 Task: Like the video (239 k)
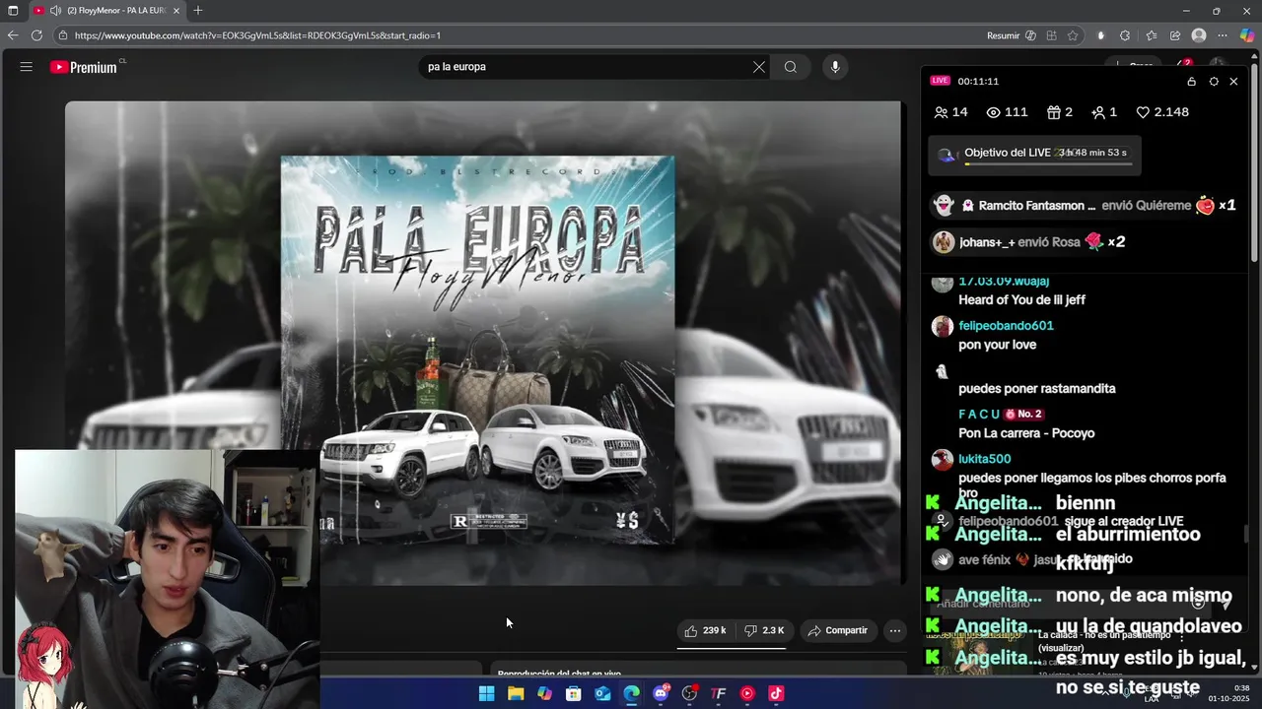pos(706,630)
